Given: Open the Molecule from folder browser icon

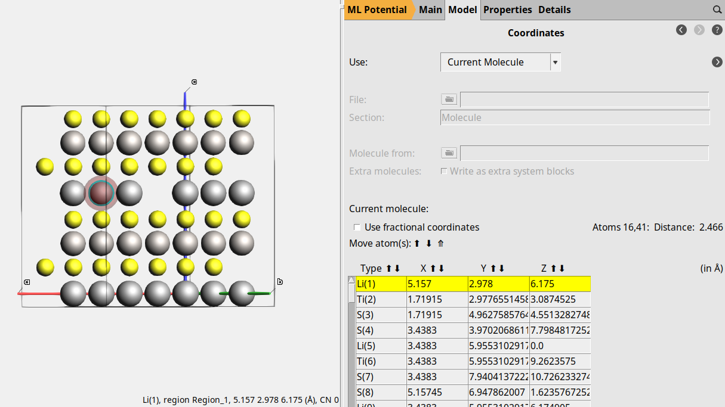Looking at the screenshot, I should tap(449, 153).
